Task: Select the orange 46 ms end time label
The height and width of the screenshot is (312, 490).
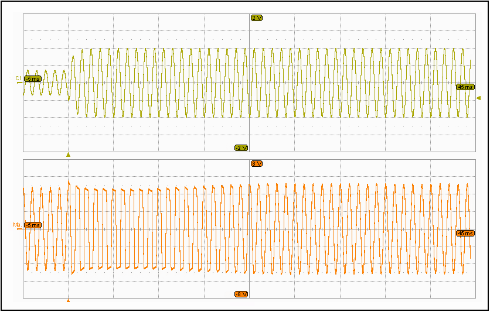Action: coord(465,233)
